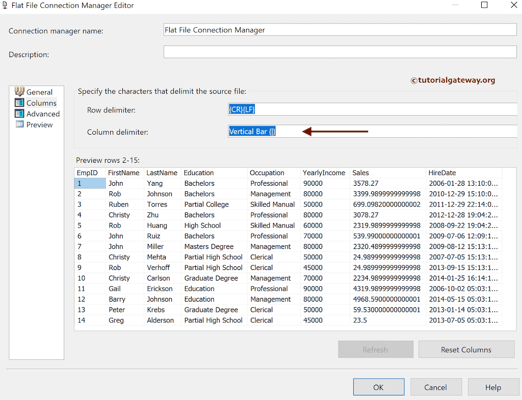
Task: Click the Refresh button
Action: point(375,349)
